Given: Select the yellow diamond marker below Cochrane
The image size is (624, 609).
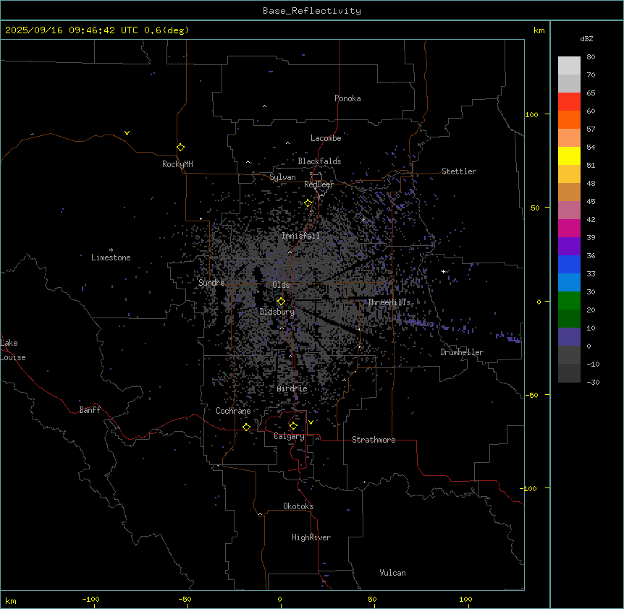Looking at the screenshot, I should [x=246, y=427].
